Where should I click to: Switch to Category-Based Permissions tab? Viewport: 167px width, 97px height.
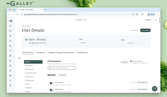tap(61, 53)
